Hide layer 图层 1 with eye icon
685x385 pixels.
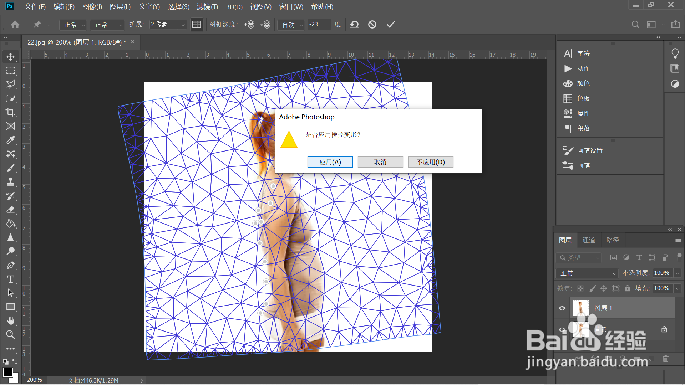click(562, 308)
